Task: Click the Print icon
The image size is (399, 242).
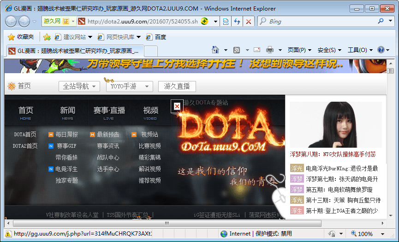Action: (x=270, y=50)
